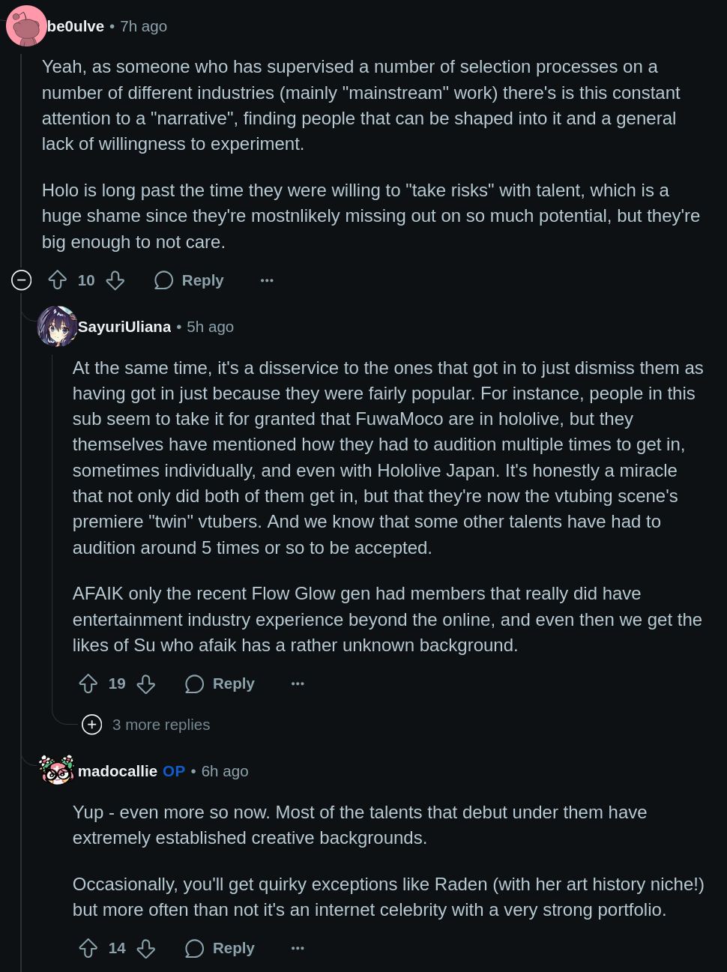The width and height of the screenshot is (727, 972).
Task: Downvote be0ulve's comment
Action: [x=115, y=280]
